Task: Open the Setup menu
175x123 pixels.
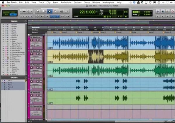Action: [x=87, y=2]
